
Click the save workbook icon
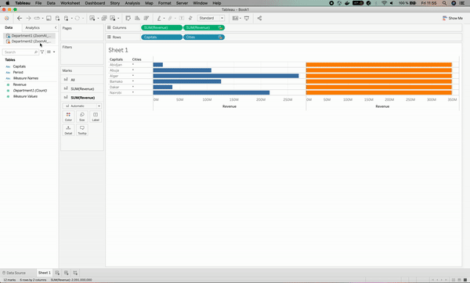tap(49, 18)
